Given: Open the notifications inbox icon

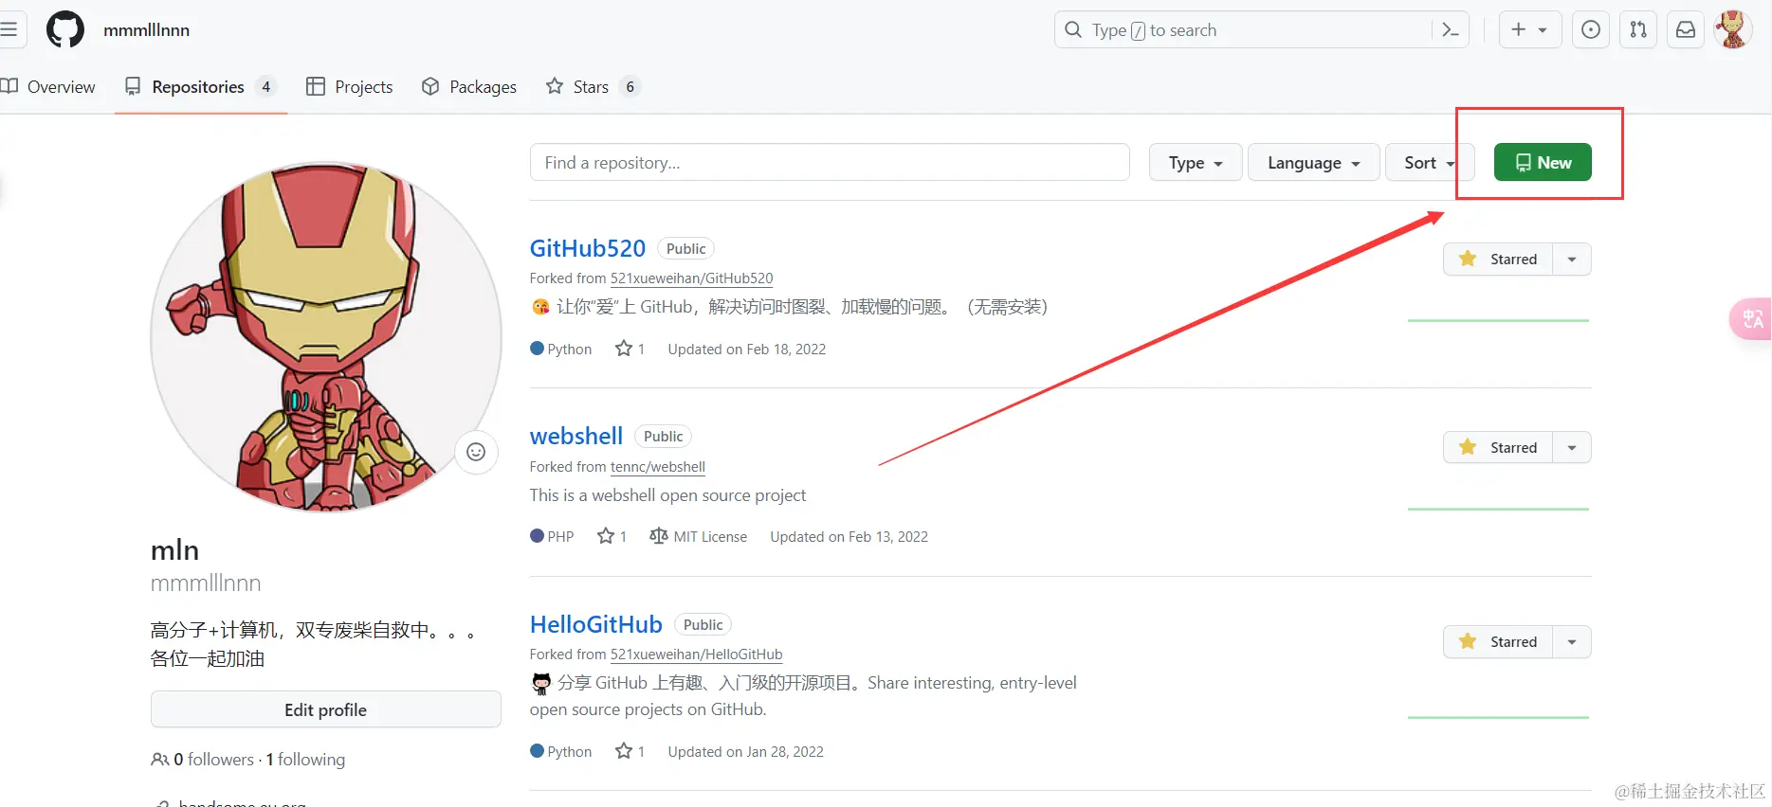Looking at the screenshot, I should [1686, 30].
